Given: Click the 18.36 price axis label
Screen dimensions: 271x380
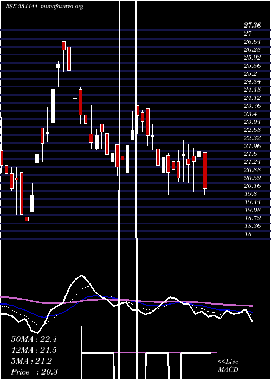Looking at the screenshot, I should [x=253, y=226].
